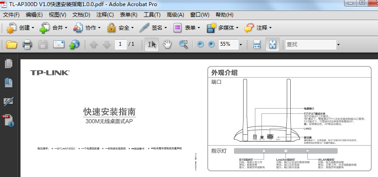Open the 注释(C) menu
This screenshot has width=378, height=177.
[105, 15]
